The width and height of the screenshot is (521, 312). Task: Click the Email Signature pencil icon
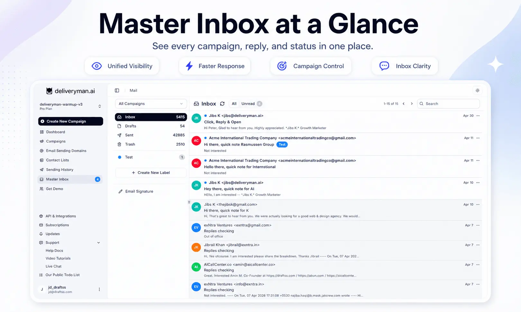[x=120, y=192]
